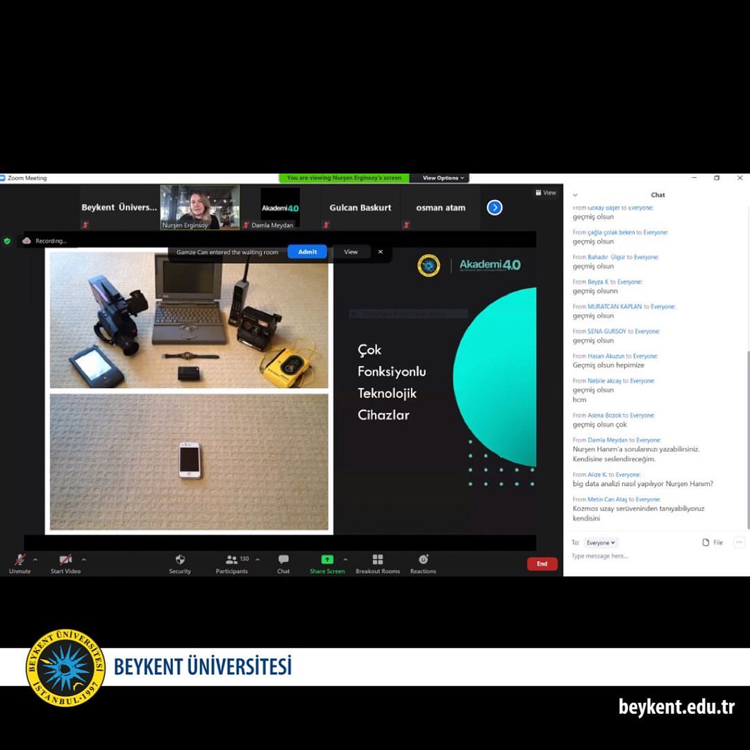Click the 'Beyza K' sender name in chat
Viewport: 750px width, 750px height.
point(598,282)
